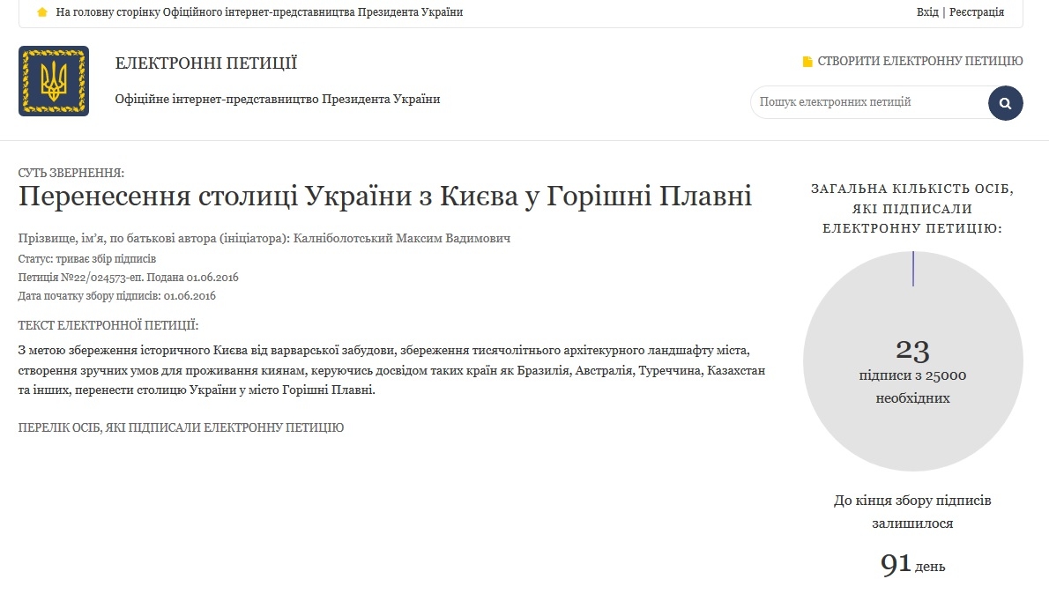The height and width of the screenshot is (594, 1049).
Task: Click the signature count number 23
Action: click(912, 350)
